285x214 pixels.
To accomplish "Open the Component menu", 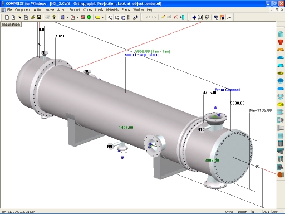I will (23, 10).
